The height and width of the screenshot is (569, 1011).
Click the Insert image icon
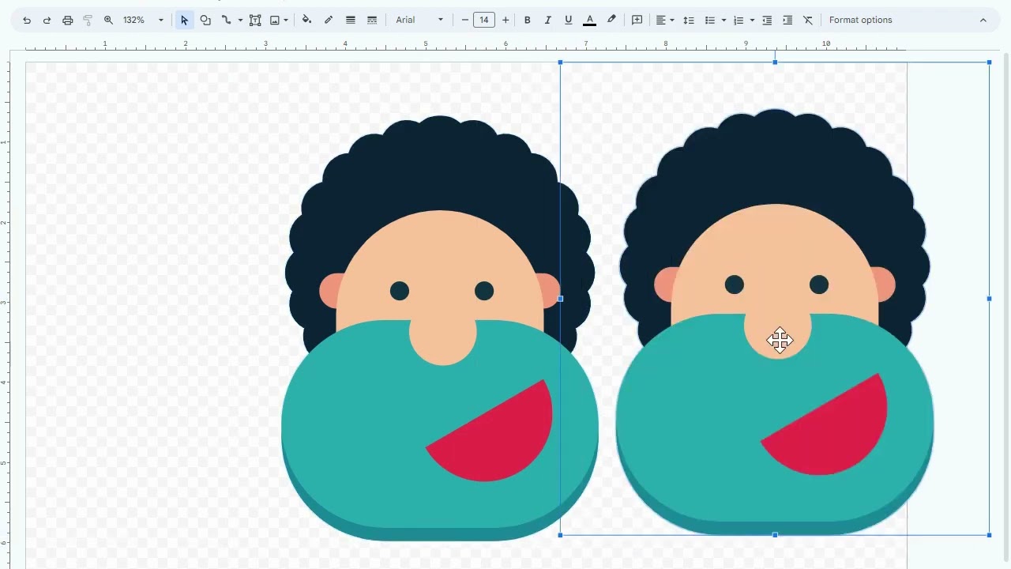click(x=275, y=20)
